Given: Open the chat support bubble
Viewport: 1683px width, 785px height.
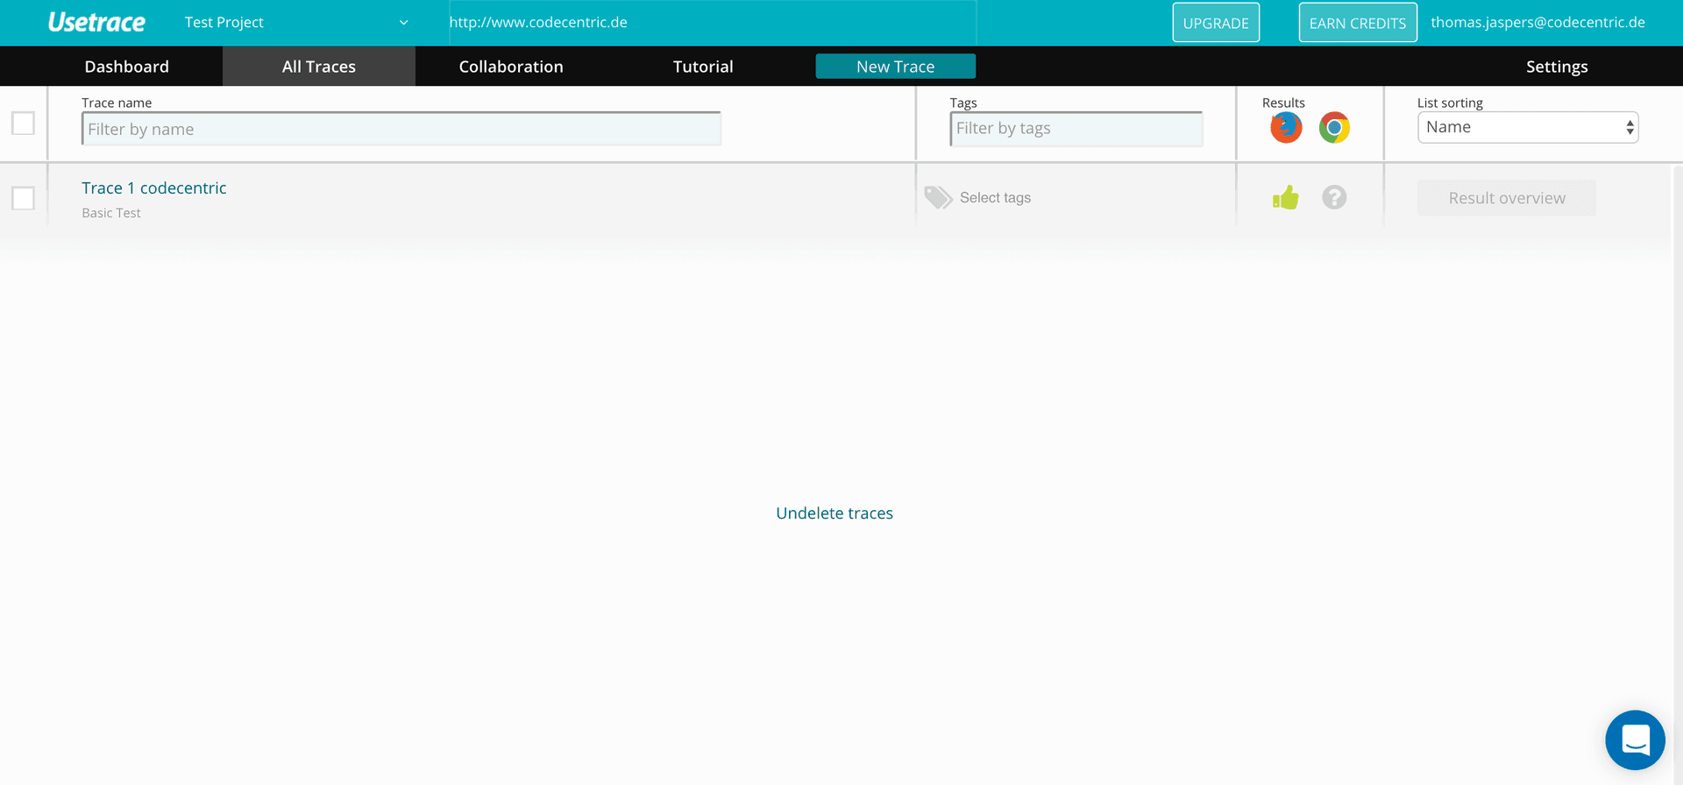Looking at the screenshot, I should click(x=1635, y=740).
